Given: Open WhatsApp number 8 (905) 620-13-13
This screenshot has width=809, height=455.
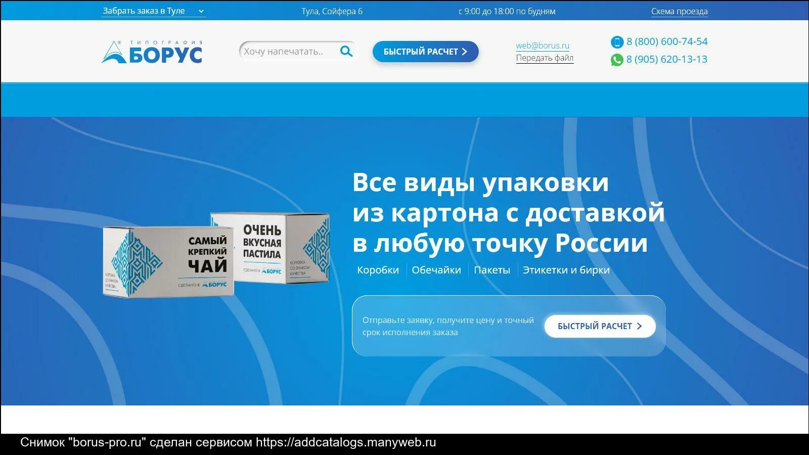Looking at the screenshot, I should (x=667, y=59).
